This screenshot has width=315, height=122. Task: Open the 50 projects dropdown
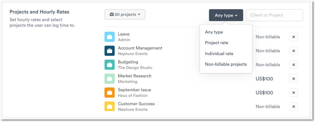(x=125, y=14)
